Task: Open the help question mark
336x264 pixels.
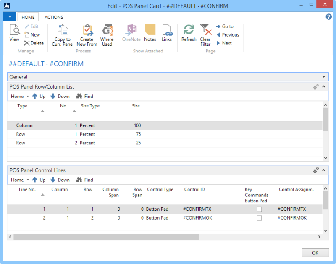Action: [x=328, y=17]
